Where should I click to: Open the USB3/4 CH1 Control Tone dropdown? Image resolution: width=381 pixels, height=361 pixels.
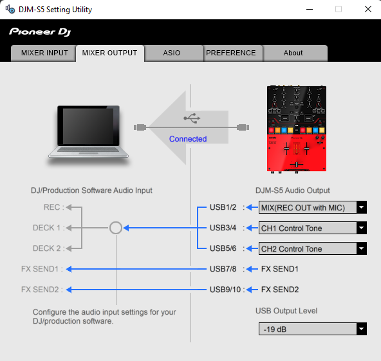coord(313,228)
